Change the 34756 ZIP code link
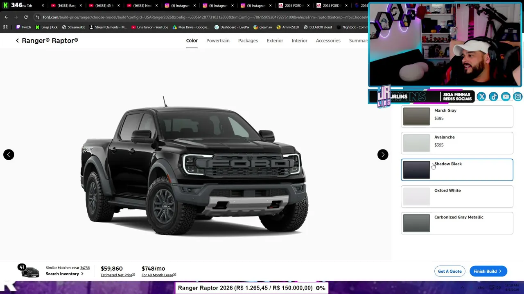Image resolution: width=524 pixels, height=294 pixels. coord(85,268)
